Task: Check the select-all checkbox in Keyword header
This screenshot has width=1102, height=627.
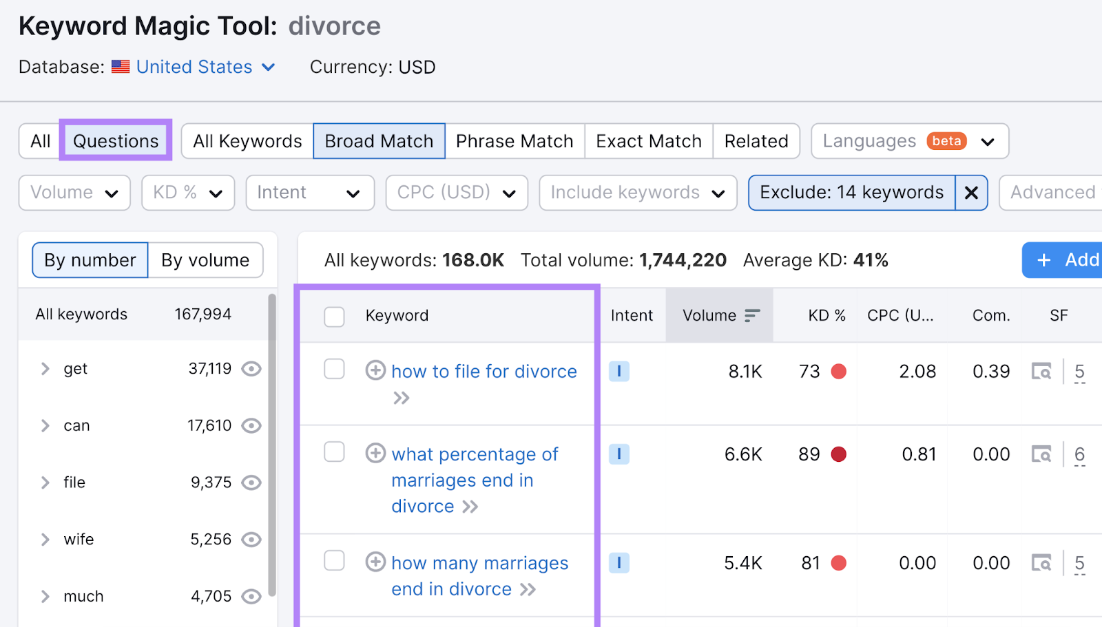Action: point(334,317)
